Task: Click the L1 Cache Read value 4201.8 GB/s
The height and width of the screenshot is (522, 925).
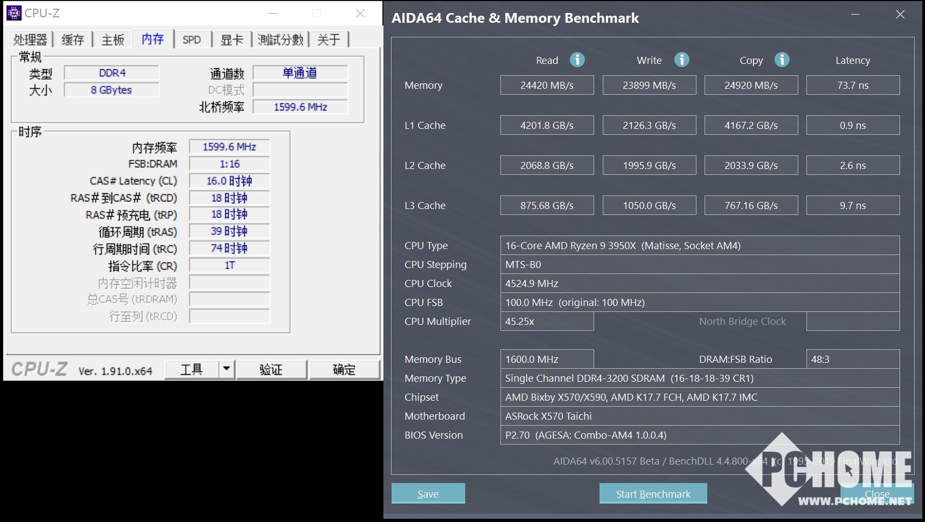Action: click(547, 125)
